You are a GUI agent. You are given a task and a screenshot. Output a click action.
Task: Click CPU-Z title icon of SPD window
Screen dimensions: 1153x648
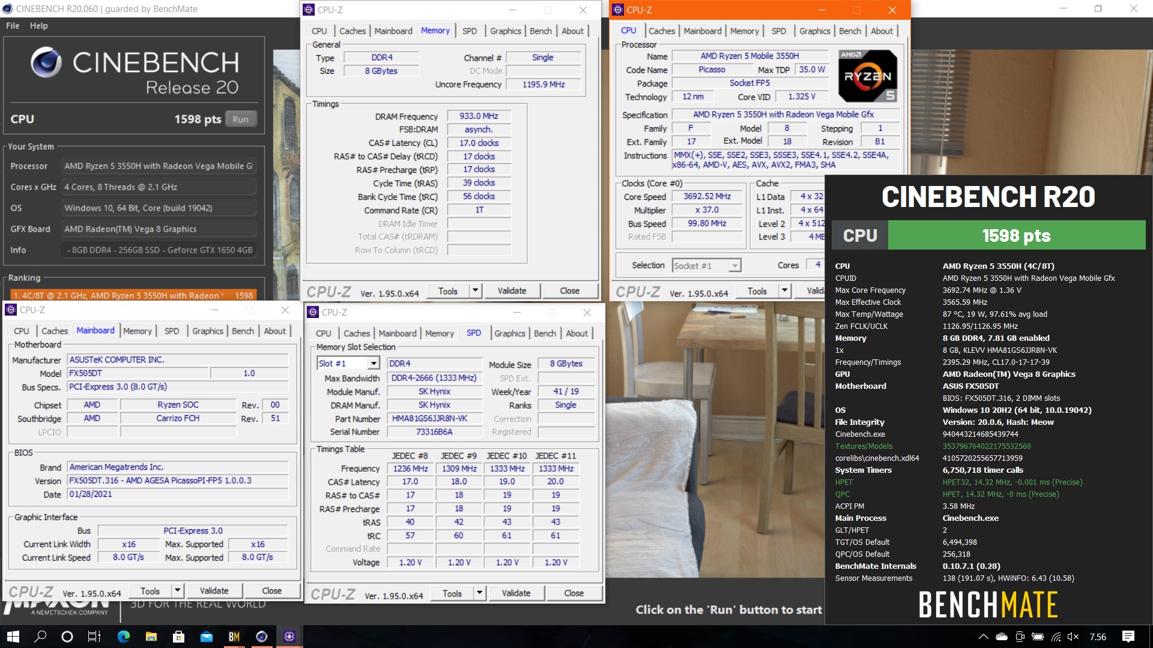pos(313,312)
